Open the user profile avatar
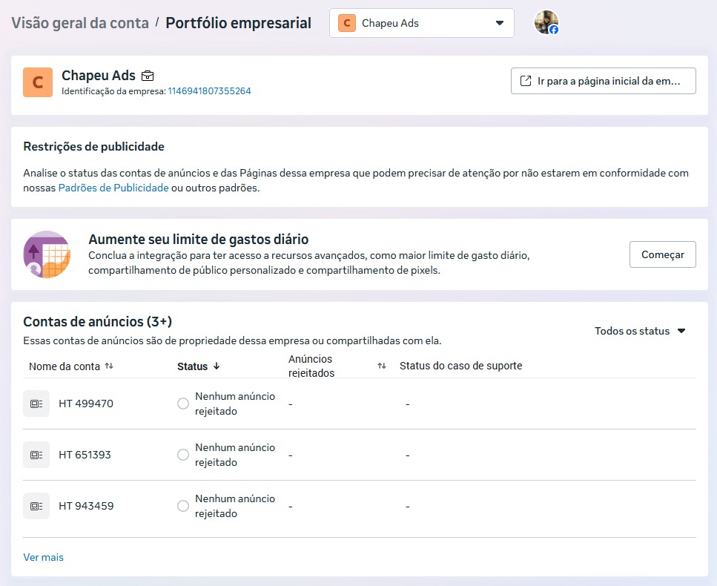The image size is (717, 586). (x=546, y=23)
